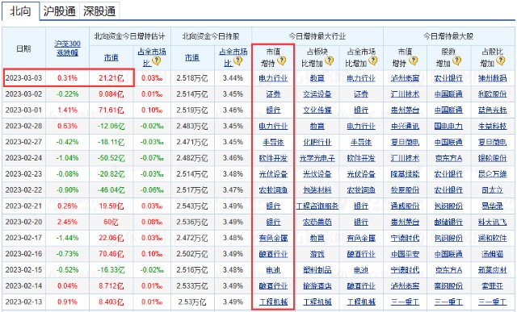Open the 工程咨询服务 industry link

317,206
